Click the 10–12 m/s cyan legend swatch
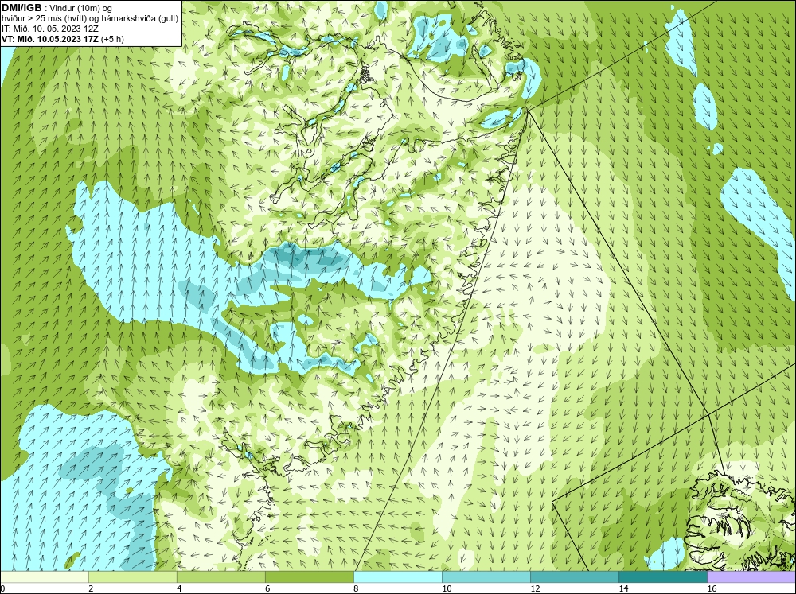The image size is (796, 594). click(486, 577)
